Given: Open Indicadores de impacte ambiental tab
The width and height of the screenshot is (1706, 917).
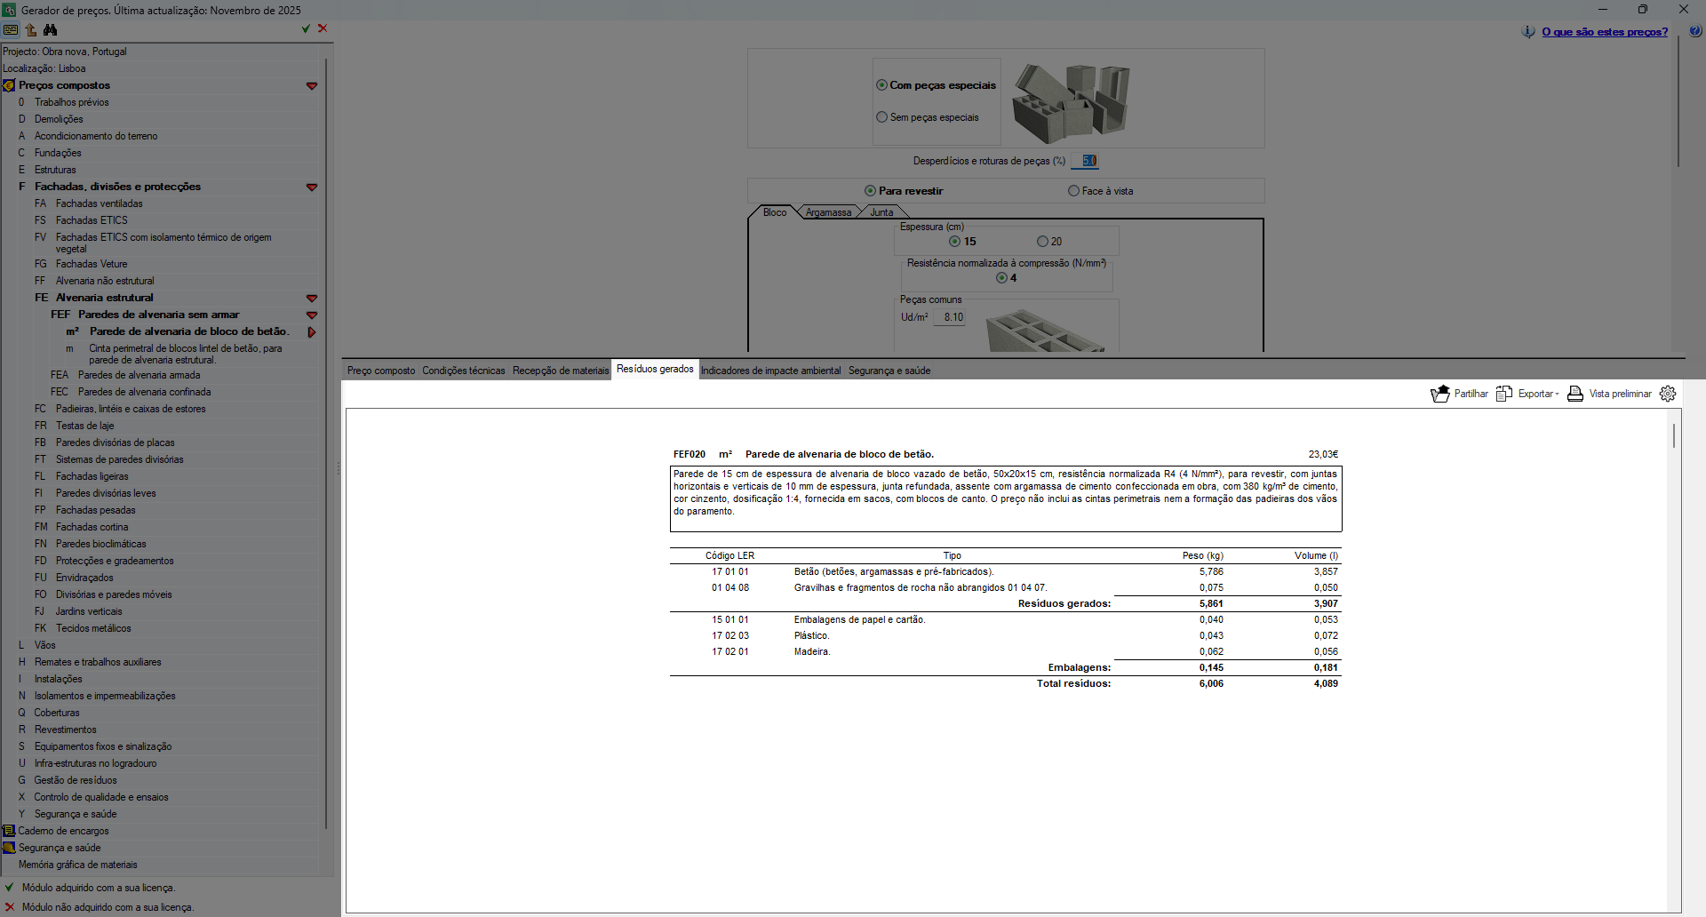Looking at the screenshot, I should 770,371.
